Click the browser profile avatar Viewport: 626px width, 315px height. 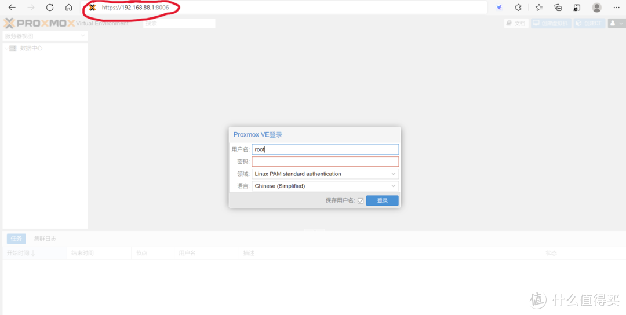click(596, 8)
